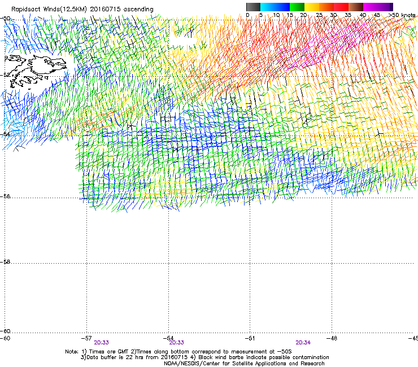Click the title "Rapidscat Winds(12.5KM) 20160715 ascending"
Image resolution: width=418 pixels, height=367 pixels.
click(82, 10)
